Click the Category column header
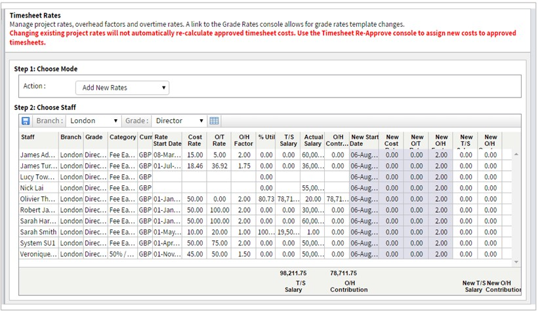538x311 pixels. (123, 140)
